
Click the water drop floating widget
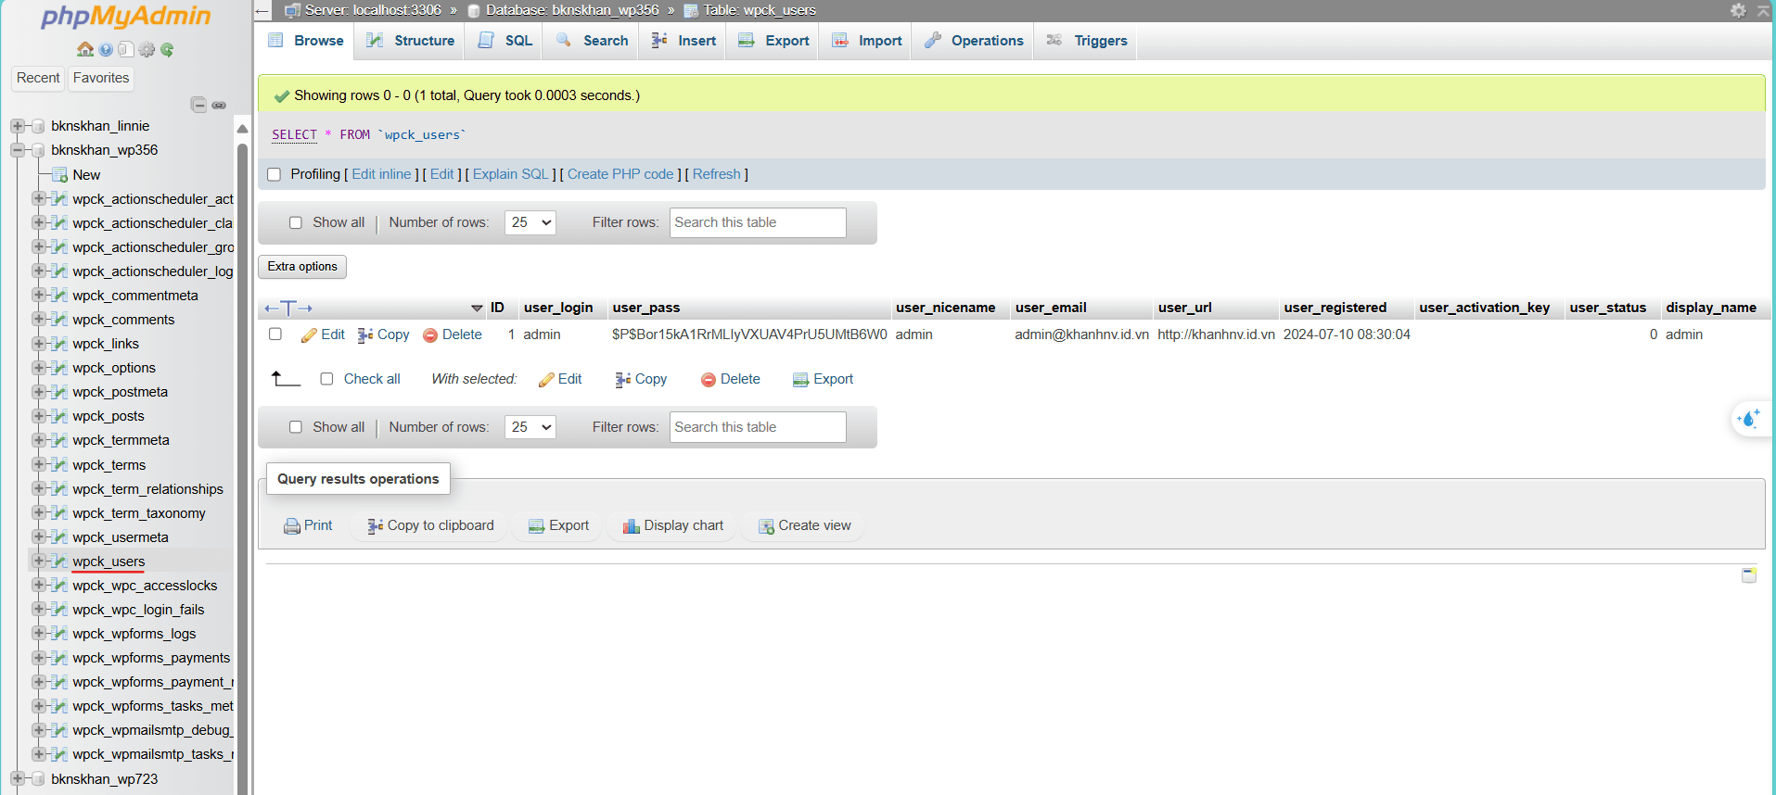pyautogui.click(x=1750, y=419)
